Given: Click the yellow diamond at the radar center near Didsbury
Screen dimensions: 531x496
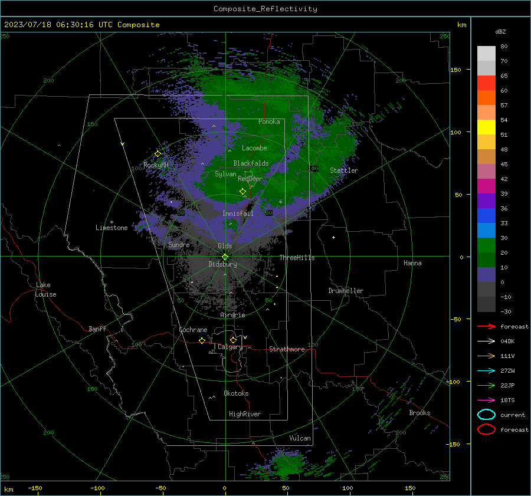Looking at the screenshot, I should (225, 257).
